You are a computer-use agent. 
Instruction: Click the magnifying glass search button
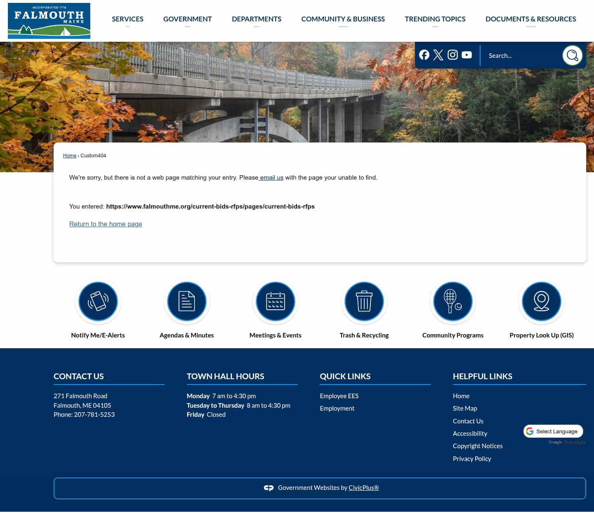(x=572, y=55)
